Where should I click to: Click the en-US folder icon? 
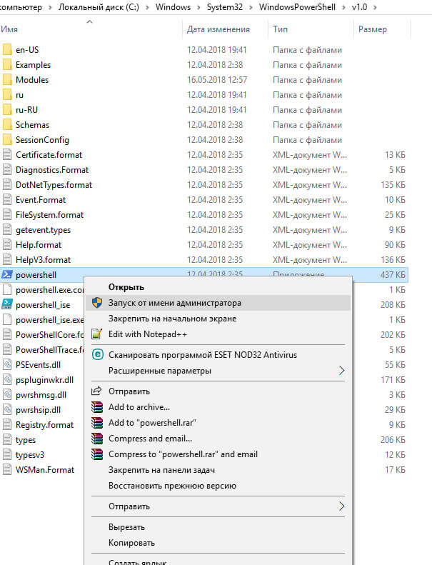tap(7, 50)
